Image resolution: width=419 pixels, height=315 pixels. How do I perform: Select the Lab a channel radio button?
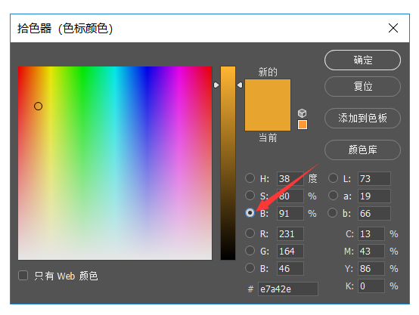(333, 196)
